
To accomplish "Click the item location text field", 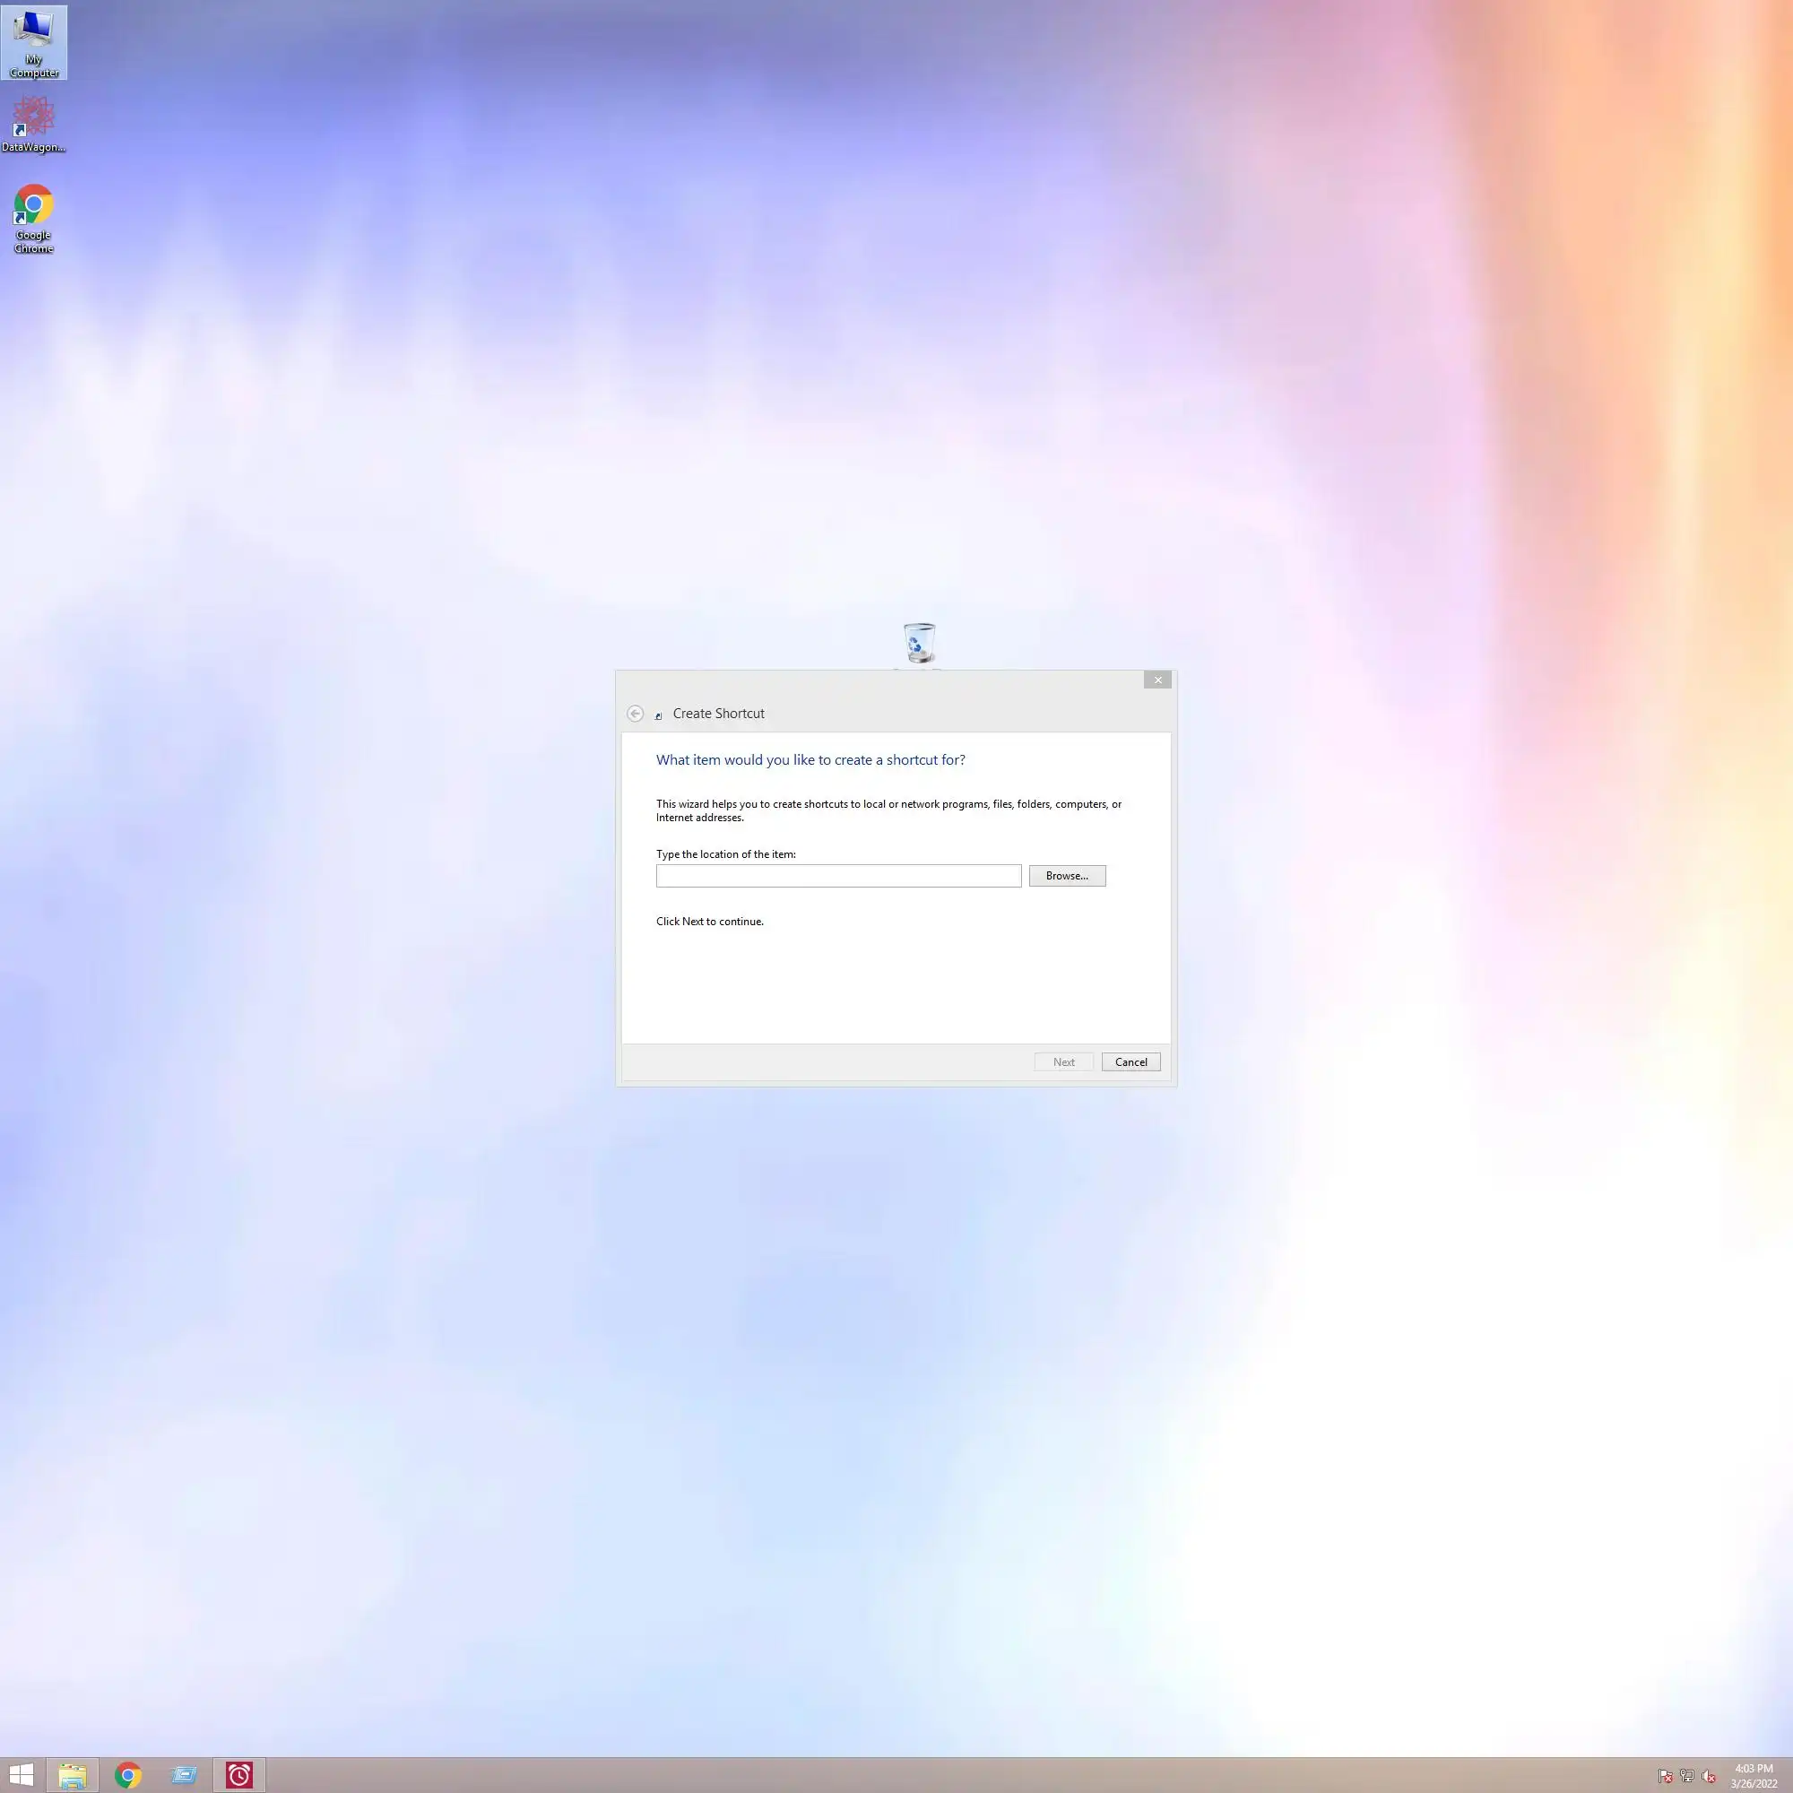I will (837, 875).
